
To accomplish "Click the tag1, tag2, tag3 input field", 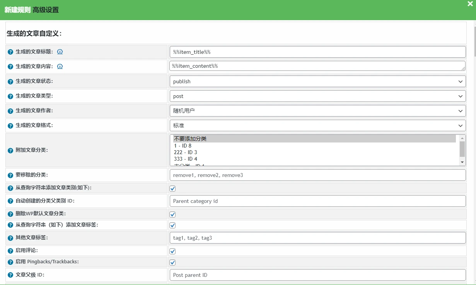I will click(317, 237).
